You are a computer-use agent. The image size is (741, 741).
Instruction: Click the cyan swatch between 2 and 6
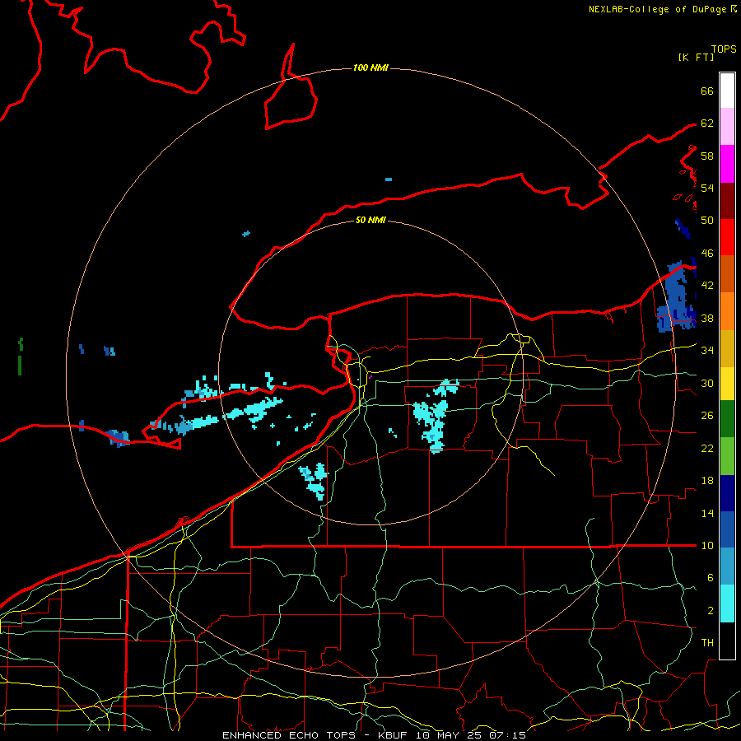point(727,604)
